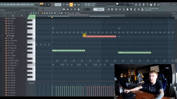Viewport: 177px width, 99px height.
Task: Click the piano roll horizontal scrollbar
Action: click(x=80, y=16)
